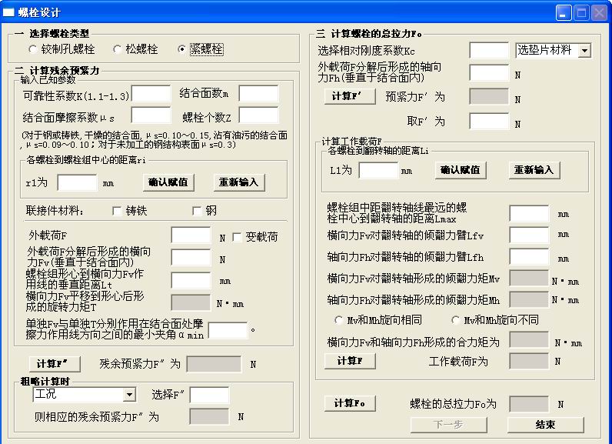This screenshot has width=612, height=444.
Task: Click the 计算F′ button
Action: click(350, 96)
